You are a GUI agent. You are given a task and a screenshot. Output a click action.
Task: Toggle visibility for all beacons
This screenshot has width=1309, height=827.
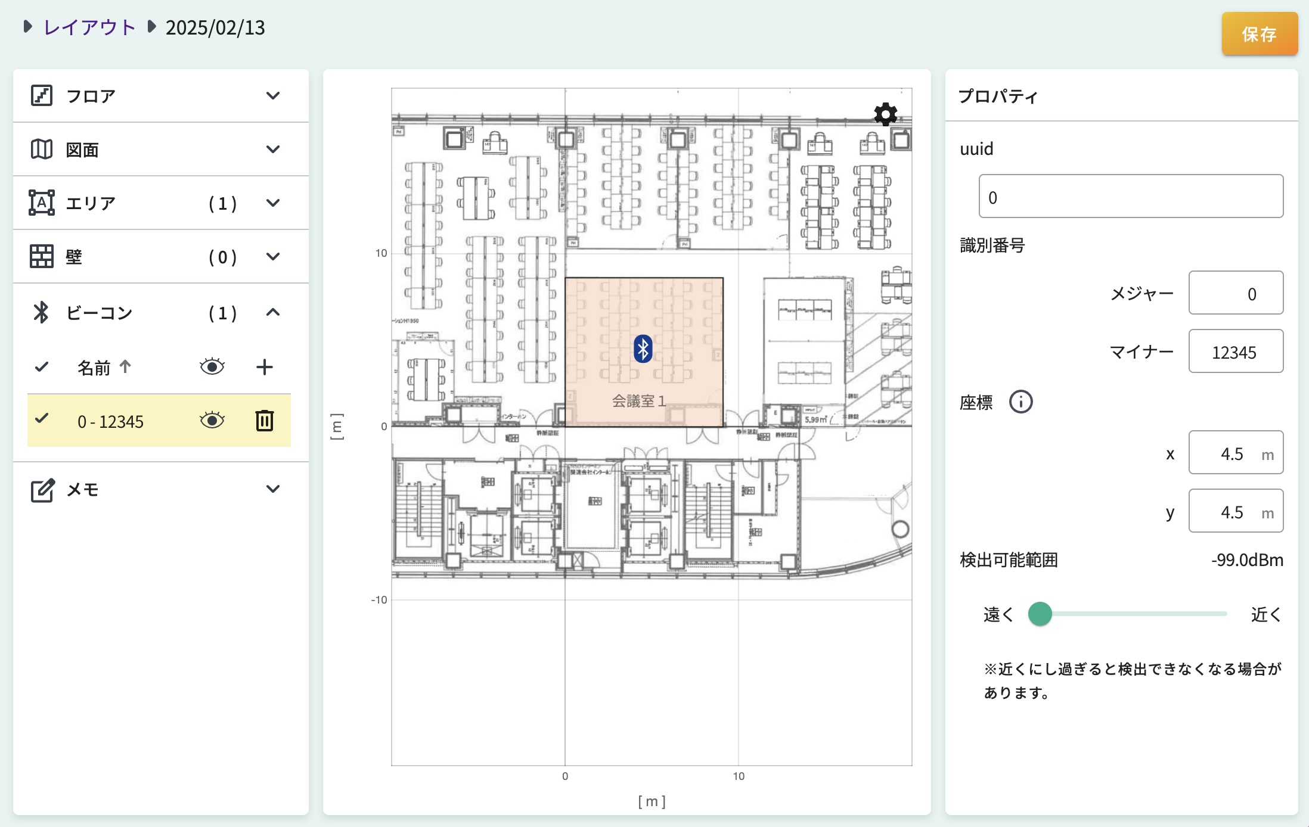212,366
